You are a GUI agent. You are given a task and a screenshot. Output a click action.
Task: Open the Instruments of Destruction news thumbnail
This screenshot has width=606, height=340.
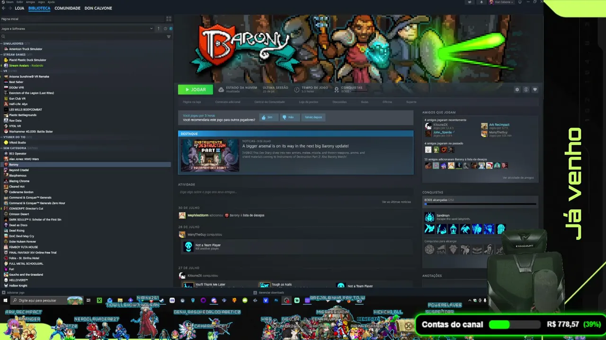pyautogui.click(x=210, y=155)
